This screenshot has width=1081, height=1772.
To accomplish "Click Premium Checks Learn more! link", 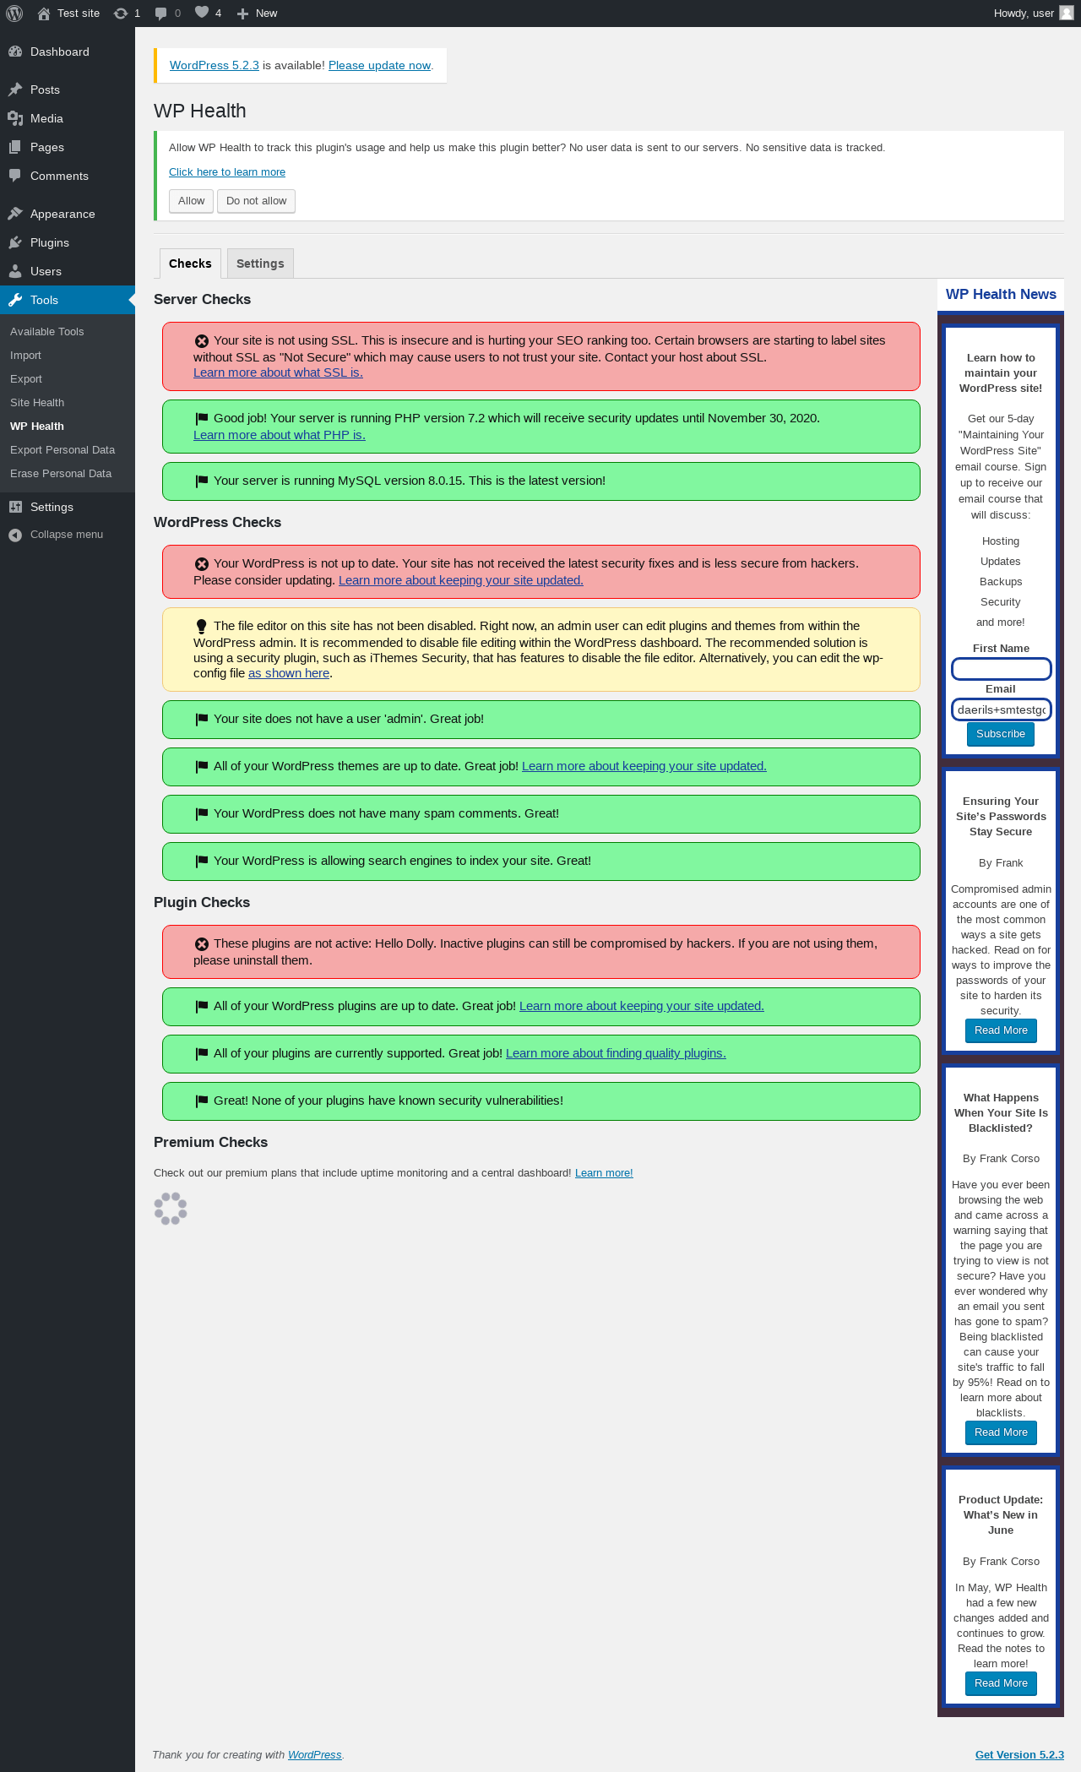I will pos(604,1173).
